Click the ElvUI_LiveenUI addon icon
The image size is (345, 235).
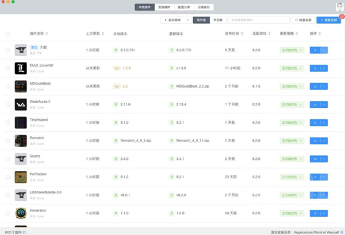(x=20, y=68)
